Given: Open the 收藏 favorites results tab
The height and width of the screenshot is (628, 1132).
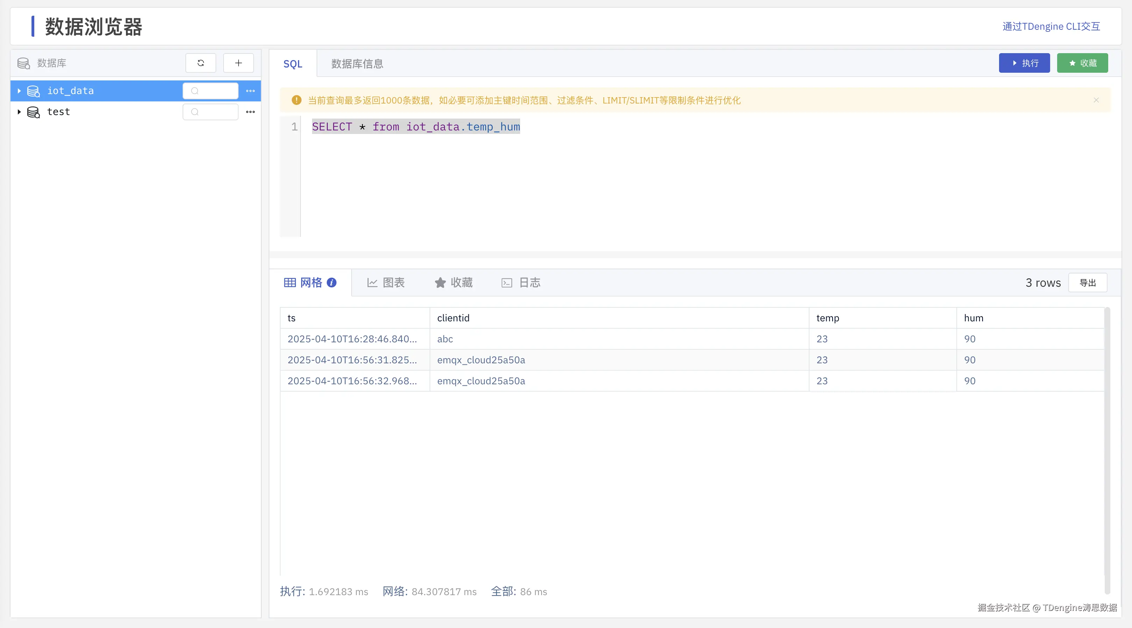Looking at the screenshot, I should [x=453, y=283].
